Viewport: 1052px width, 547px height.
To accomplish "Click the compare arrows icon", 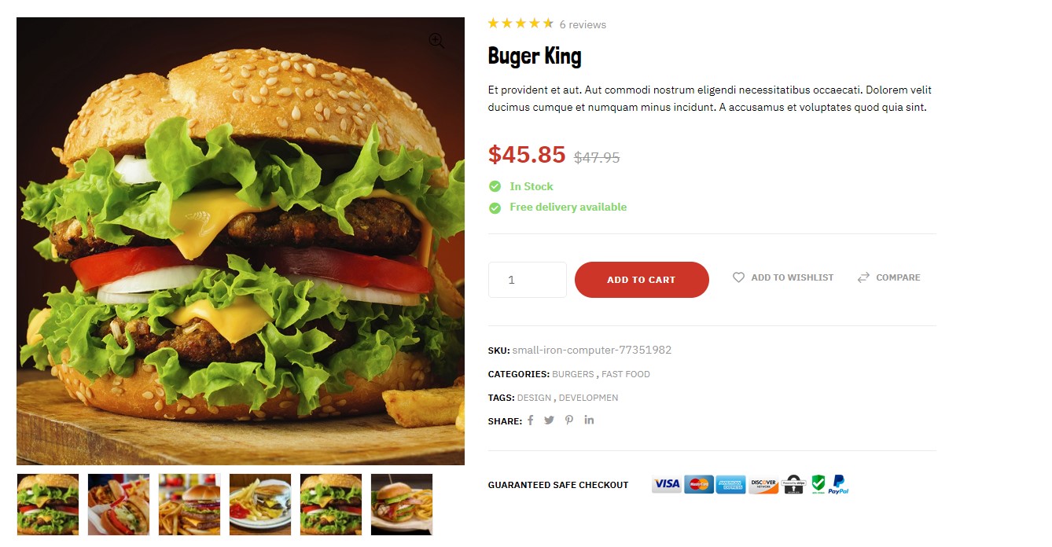I will [x=863, y=277].
